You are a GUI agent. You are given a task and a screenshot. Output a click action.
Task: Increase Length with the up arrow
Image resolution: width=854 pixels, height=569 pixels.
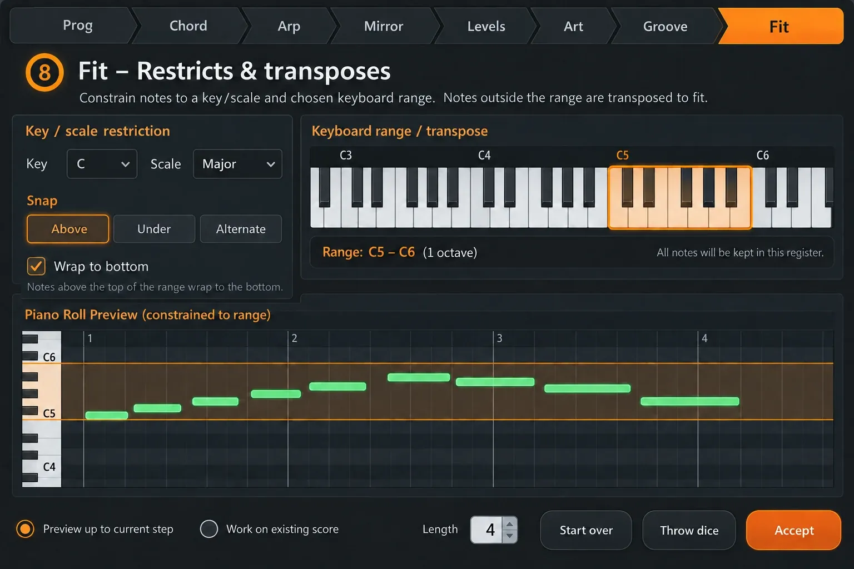[510, 523]
